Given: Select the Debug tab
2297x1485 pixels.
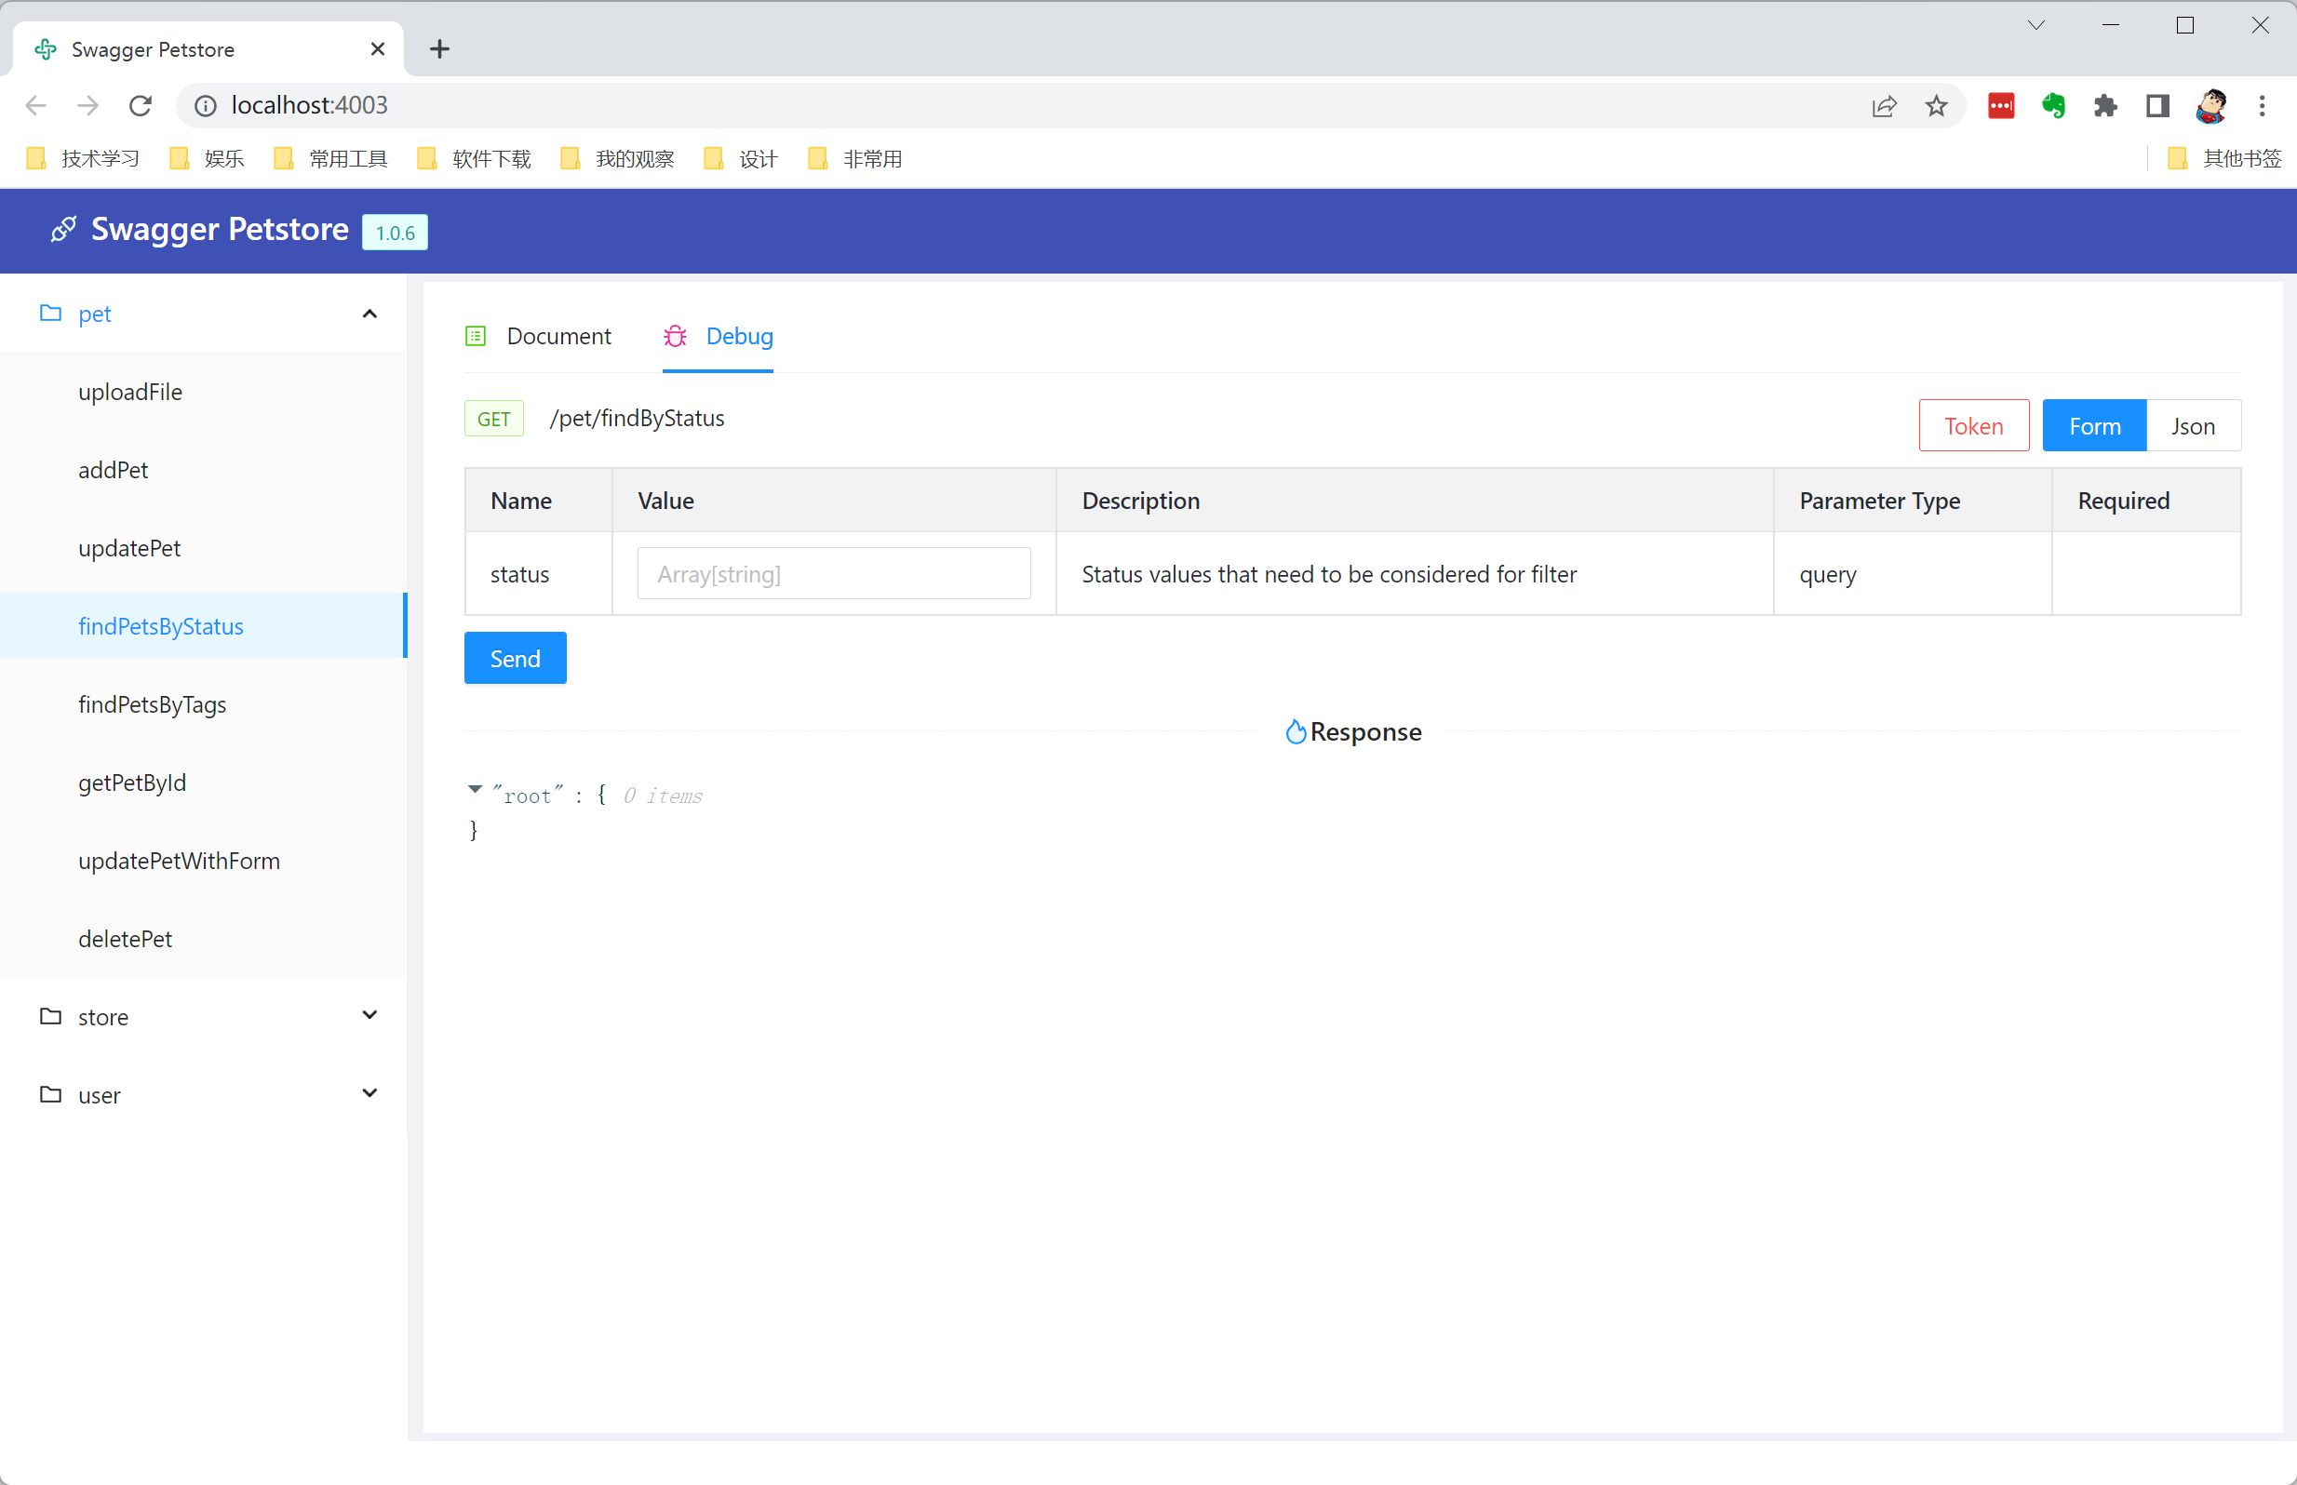Looking at the screenshot, I should 738,336.
